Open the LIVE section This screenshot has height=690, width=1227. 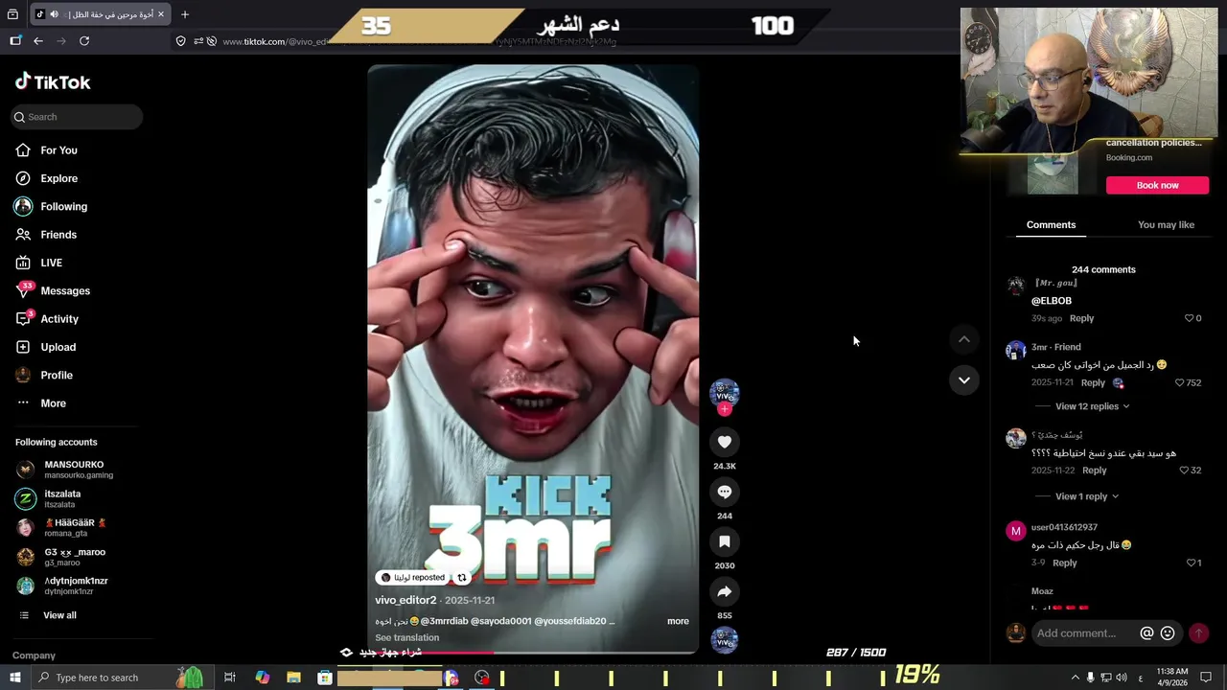(39, 263)
